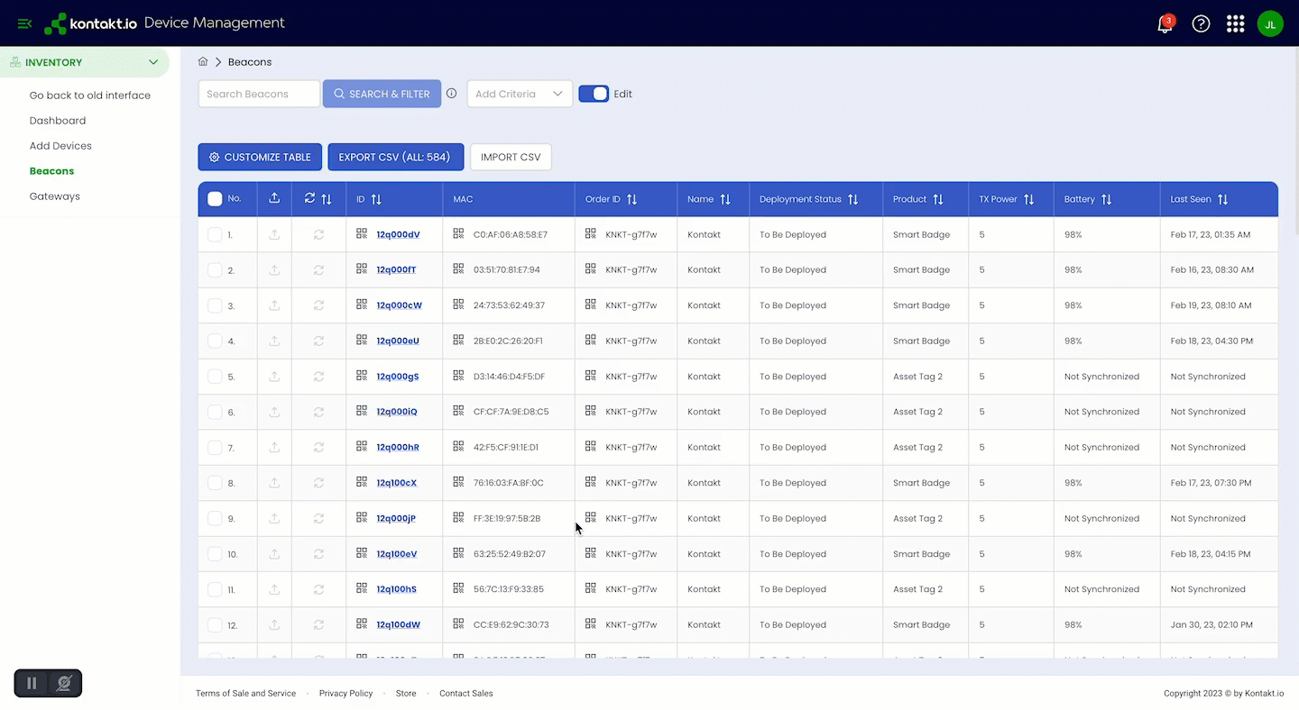
Task: Click upload icon in row 12q000dV
Action: [274, 234]
